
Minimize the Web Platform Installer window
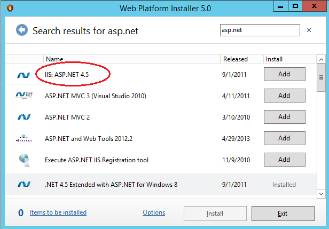tap(280, 6)
